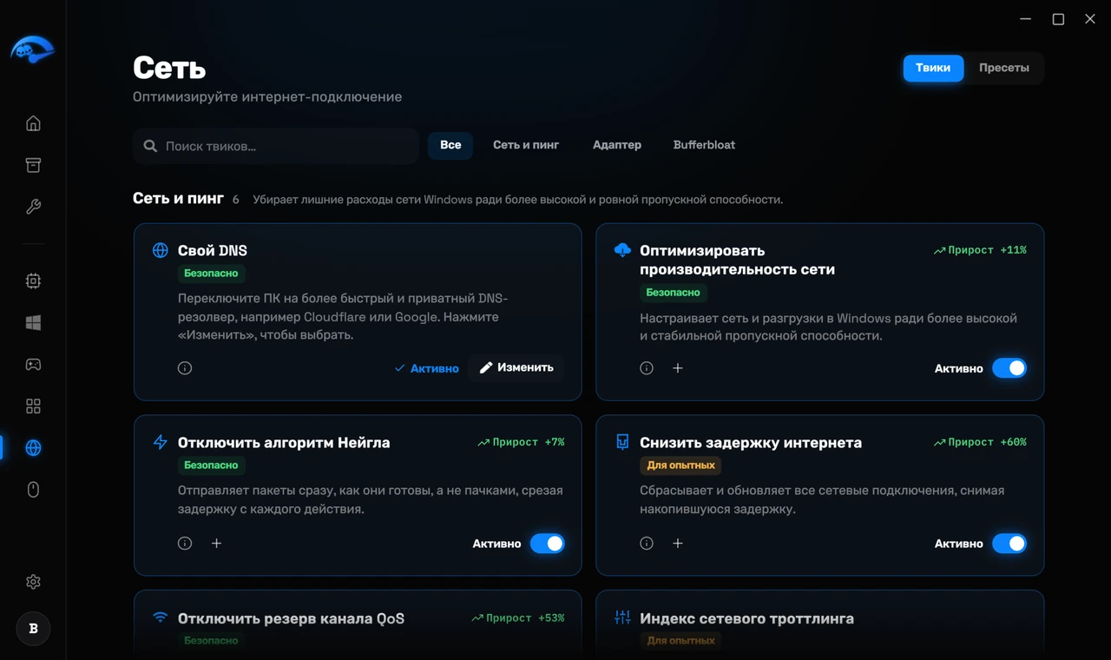This screenshot has height=660, width=1111.
Task: Show info for Отключить алгоритм Нейгла
Action: tap(185, 544)
